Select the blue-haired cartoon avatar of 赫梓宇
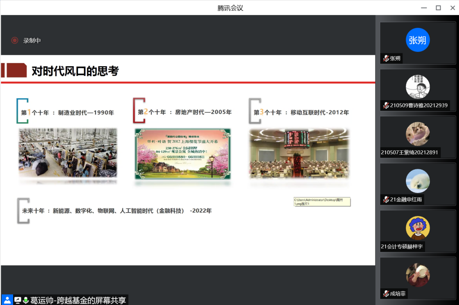Screen dimensions: 459x305 (x=418, y=228)
